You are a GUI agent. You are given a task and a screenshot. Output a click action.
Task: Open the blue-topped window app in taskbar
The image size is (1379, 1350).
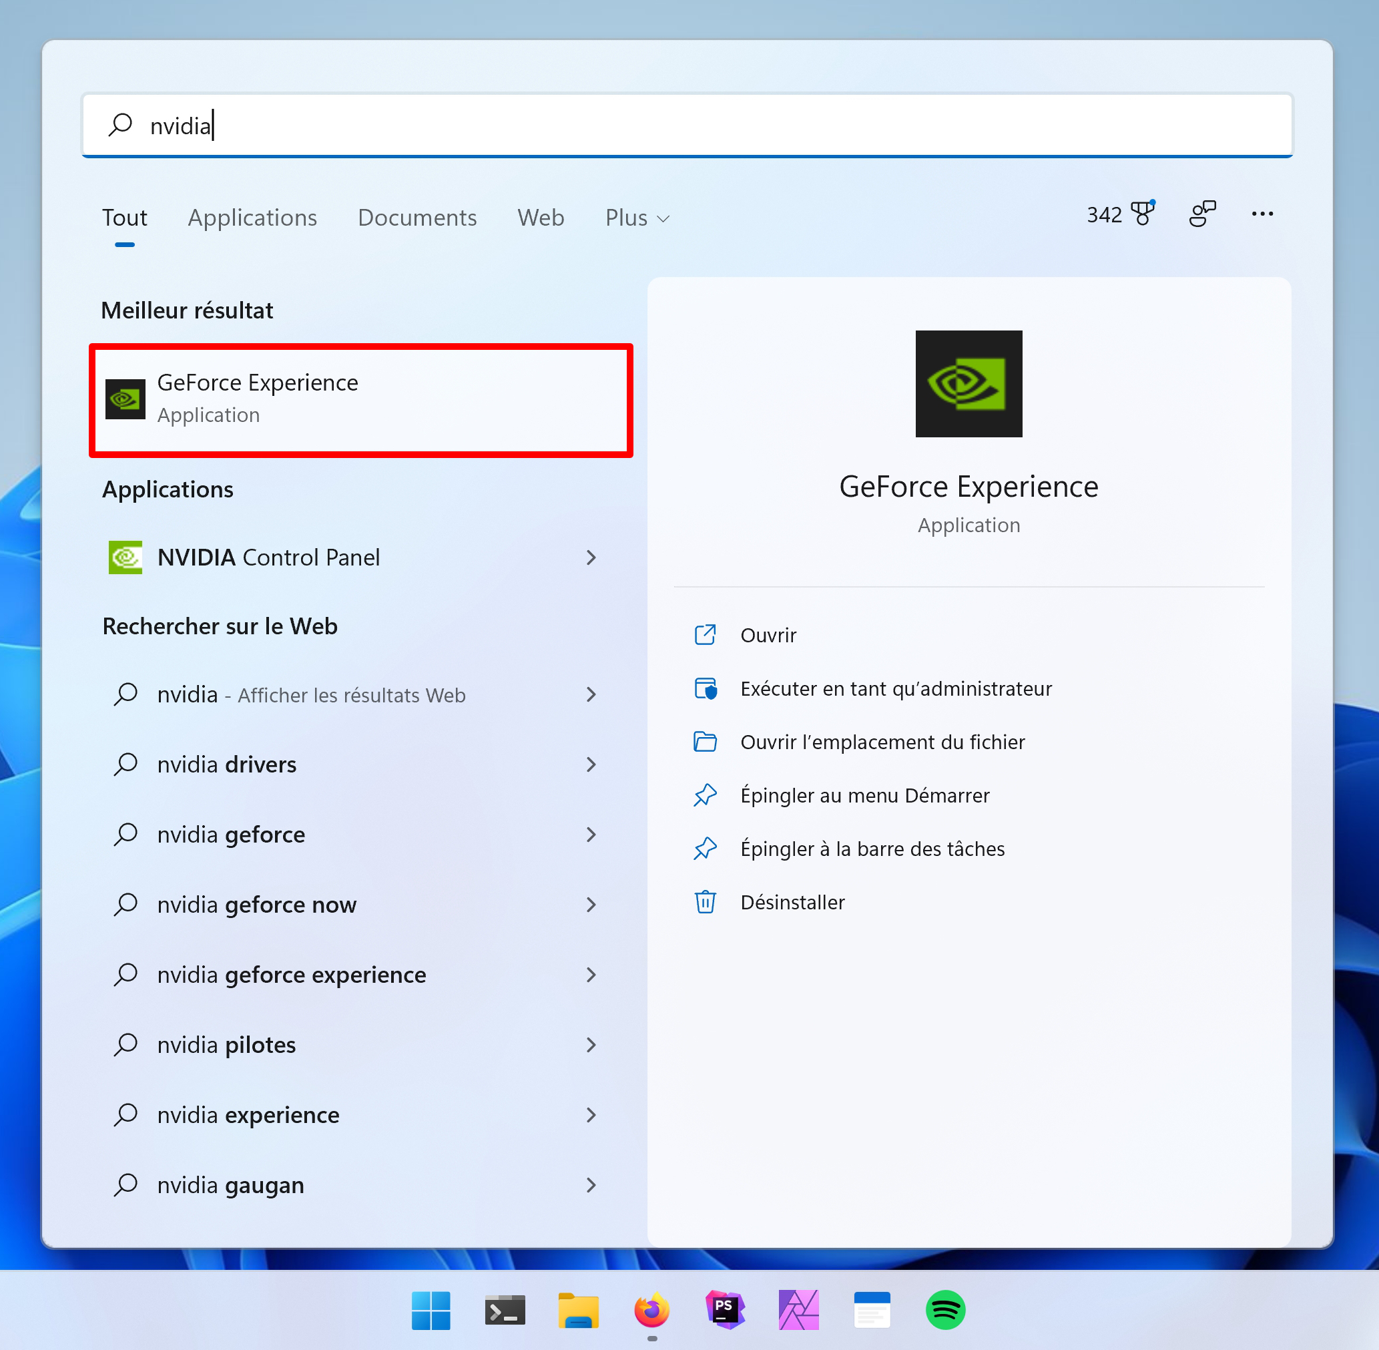pyautogui.click(x=872, y=1311)
